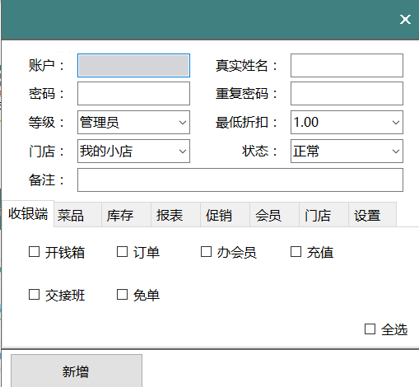Image resolution: width=419 pixels, height=387 pixels.
Task: Click the 账户 account input field
Action: [133, 66]
